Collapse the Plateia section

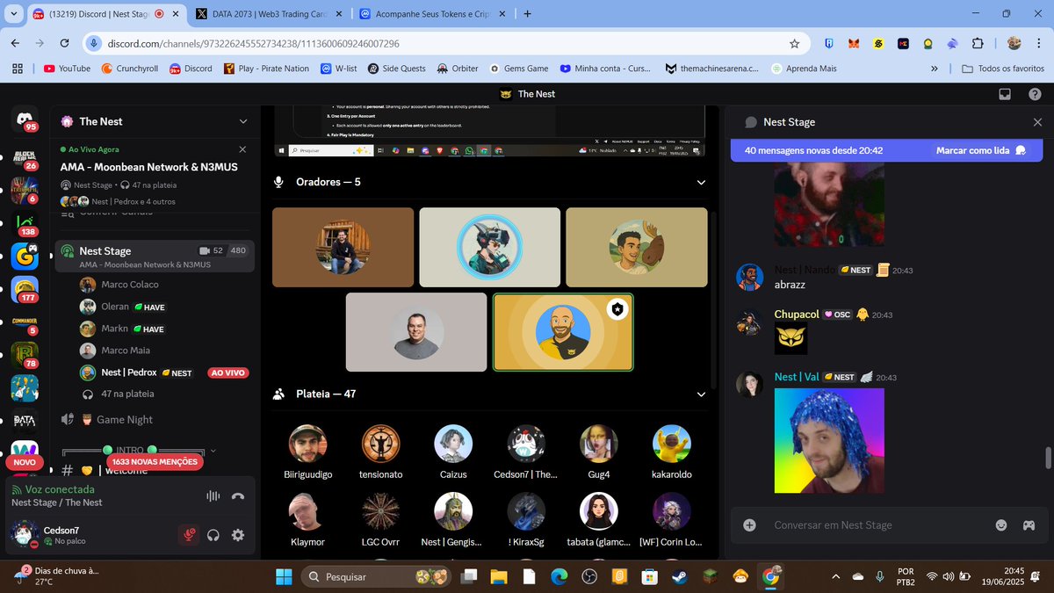701,394
